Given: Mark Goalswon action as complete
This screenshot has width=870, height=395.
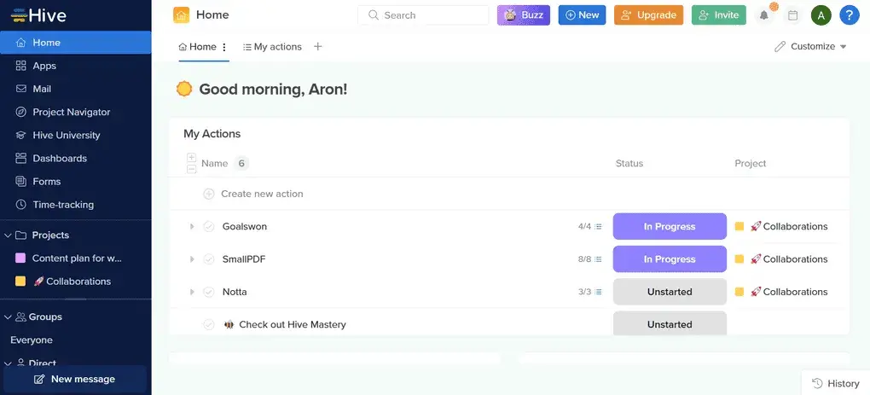Looking at the screenshot, I should 209,227.
